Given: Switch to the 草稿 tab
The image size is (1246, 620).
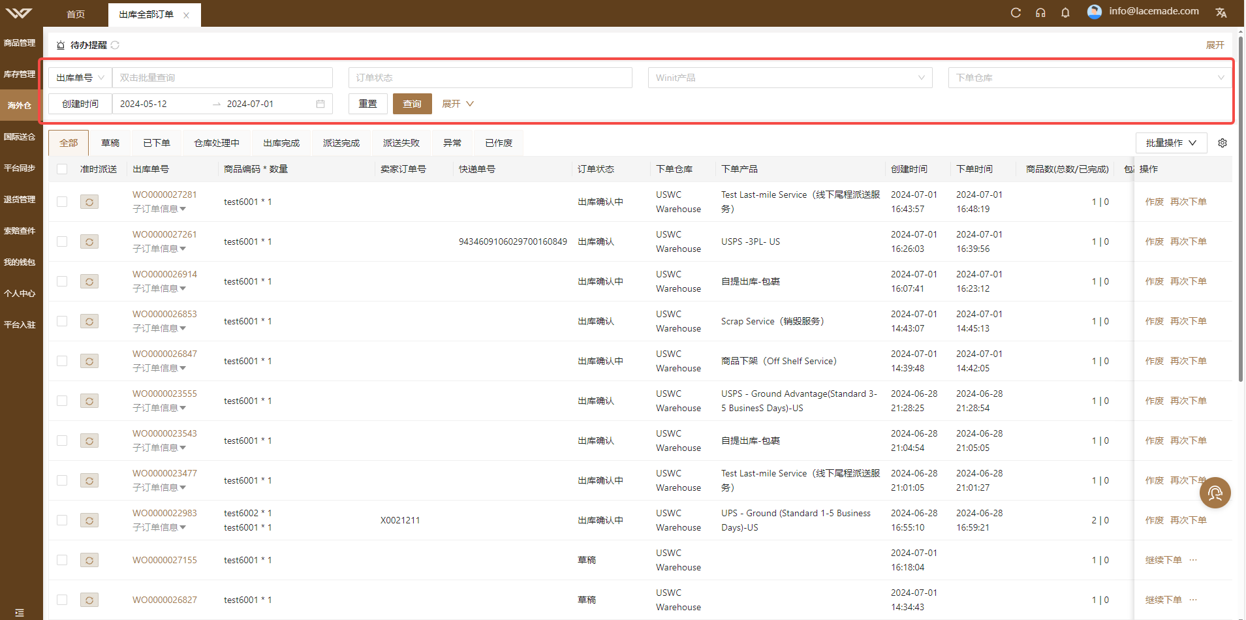Looking at the screenshot, I should [110, 143].
